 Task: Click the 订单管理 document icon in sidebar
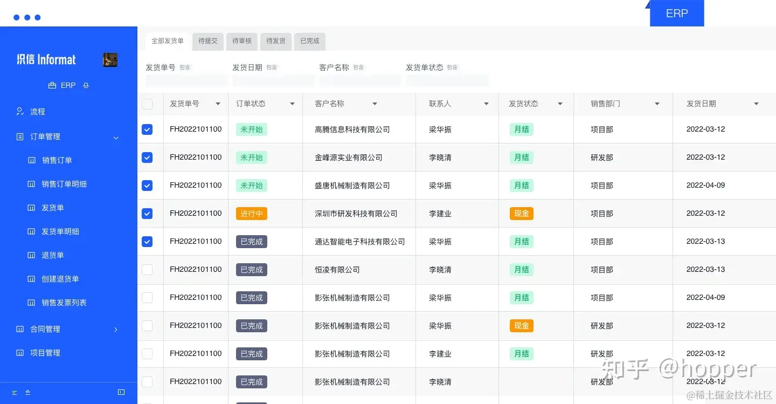click(20, 137)
